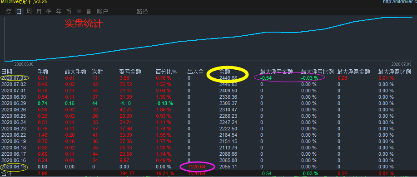Select the 2020.07.01 row date

coord(14,91)
